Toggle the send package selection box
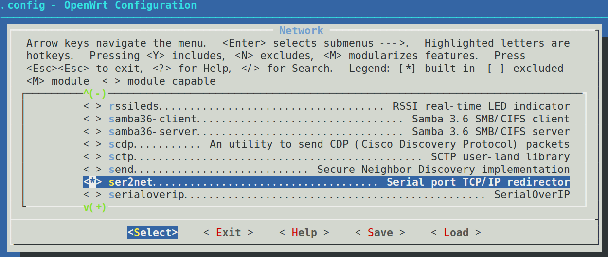The width and height of the screenshot is (608, 257). pos(92,170)
